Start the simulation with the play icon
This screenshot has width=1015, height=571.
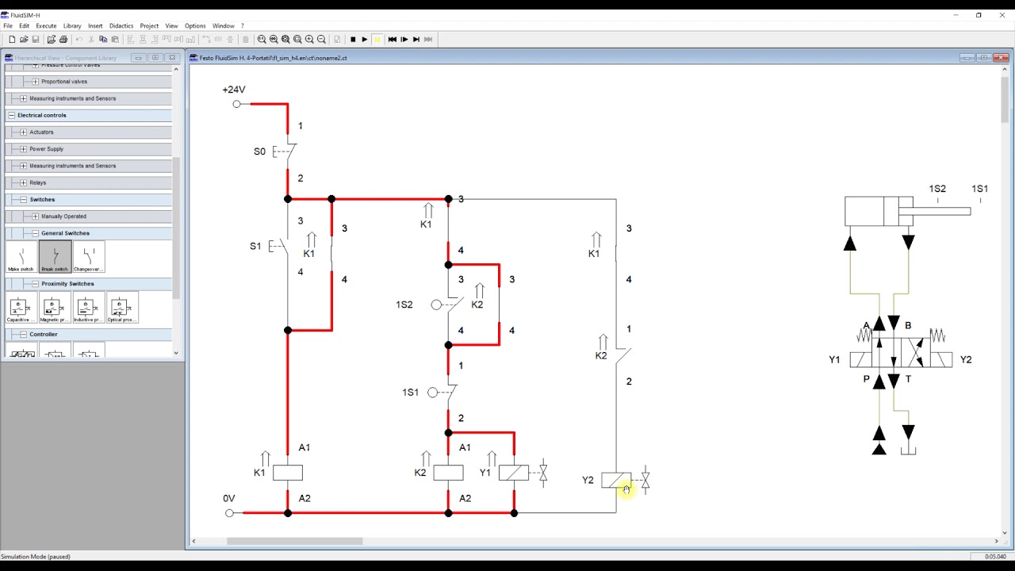coord(365,40)
